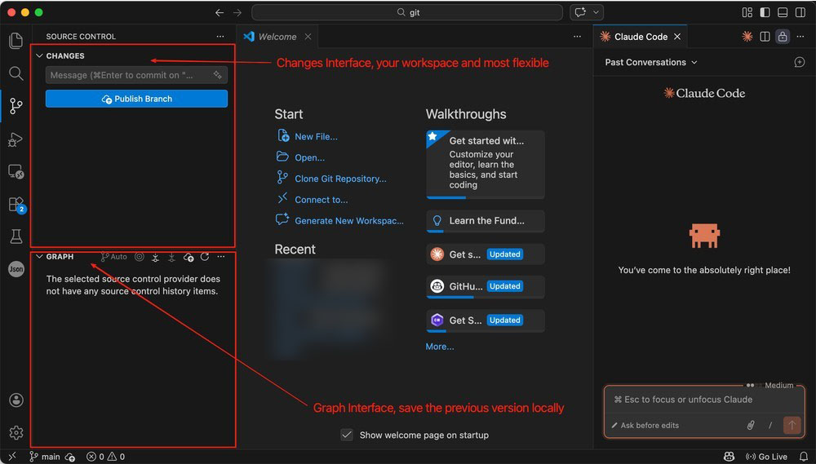The height and width of the screenshot is (464, 816).
Task: Toggle secondary side bar visibility
Action: 800,12
